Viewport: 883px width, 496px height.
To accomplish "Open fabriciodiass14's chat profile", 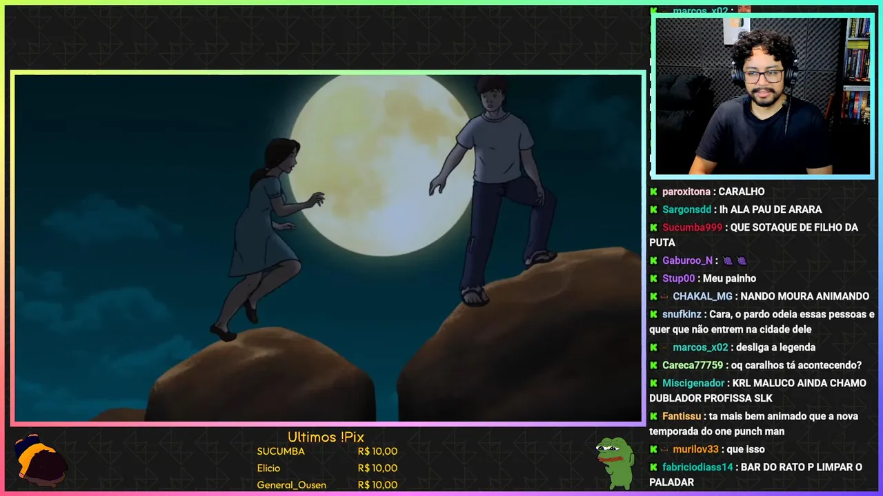I will pos(697,467).
